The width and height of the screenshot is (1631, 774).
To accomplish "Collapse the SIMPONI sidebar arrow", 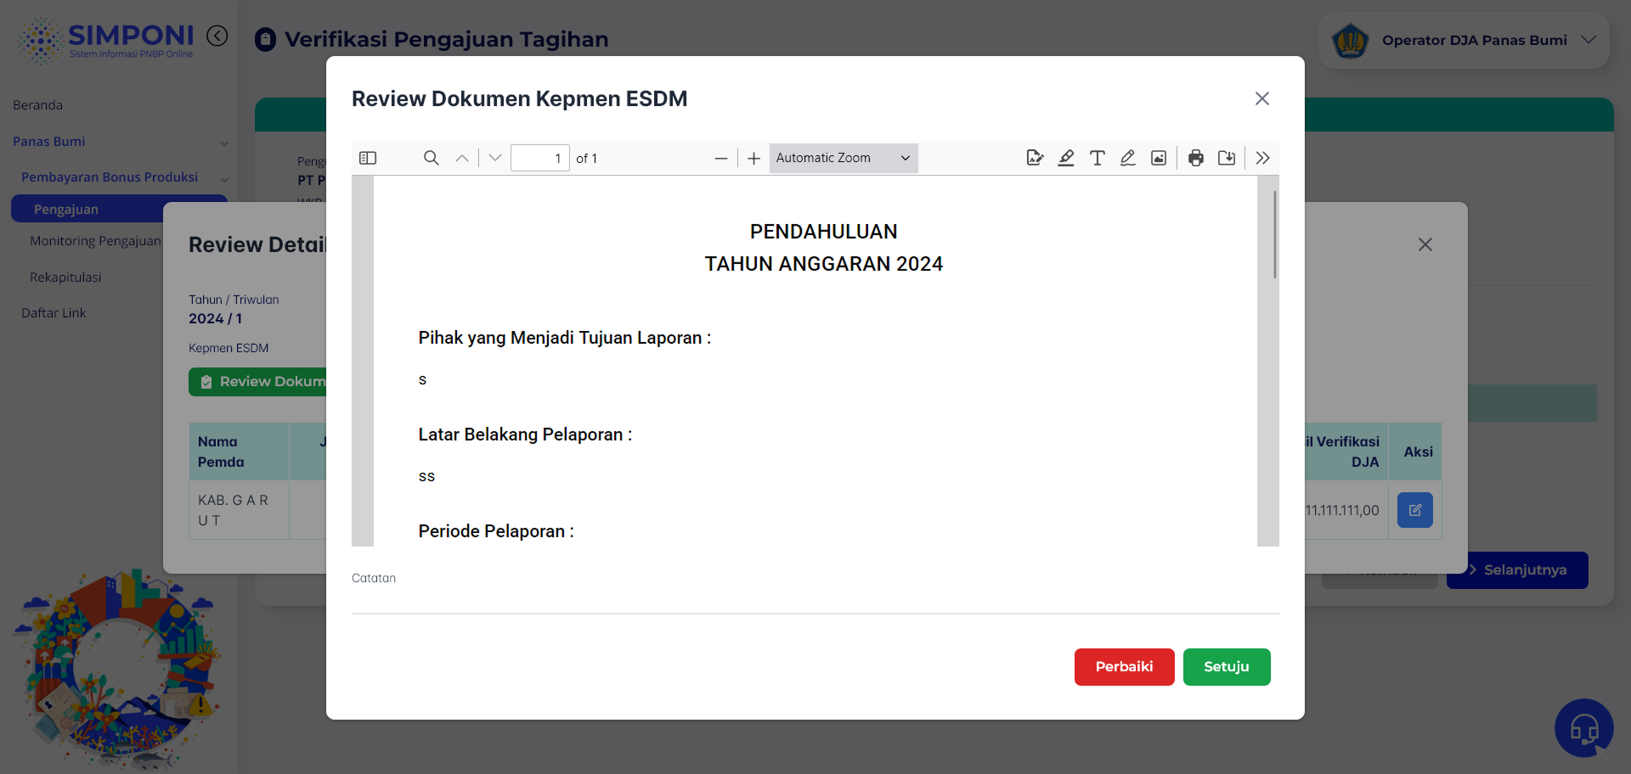I will click(217, 36).
